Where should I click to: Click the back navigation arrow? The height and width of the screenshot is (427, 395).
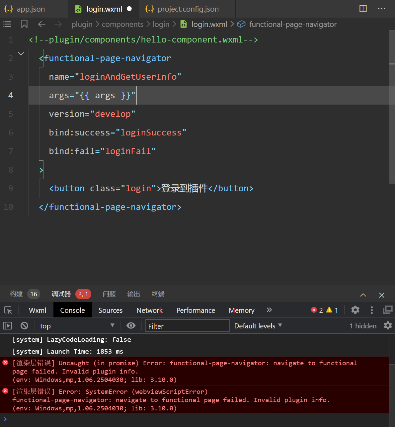tap(41, 24)
